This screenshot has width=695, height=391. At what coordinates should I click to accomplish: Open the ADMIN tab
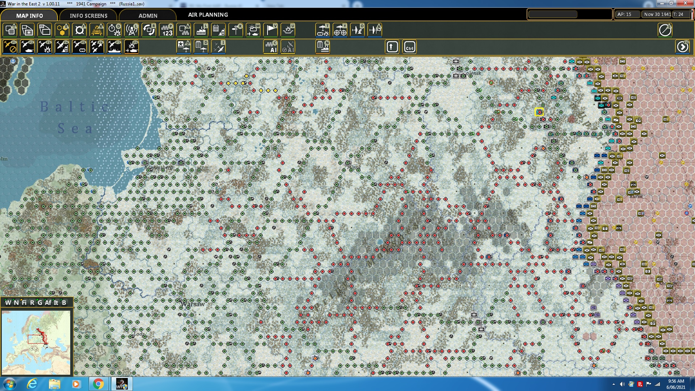click(148, 16)
